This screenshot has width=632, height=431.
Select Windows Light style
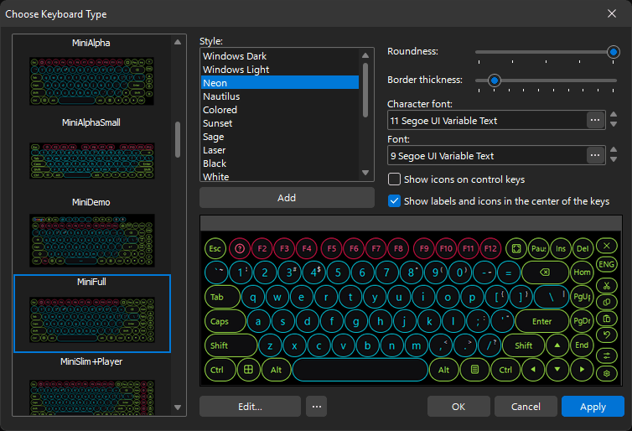[x=280, y=70]
